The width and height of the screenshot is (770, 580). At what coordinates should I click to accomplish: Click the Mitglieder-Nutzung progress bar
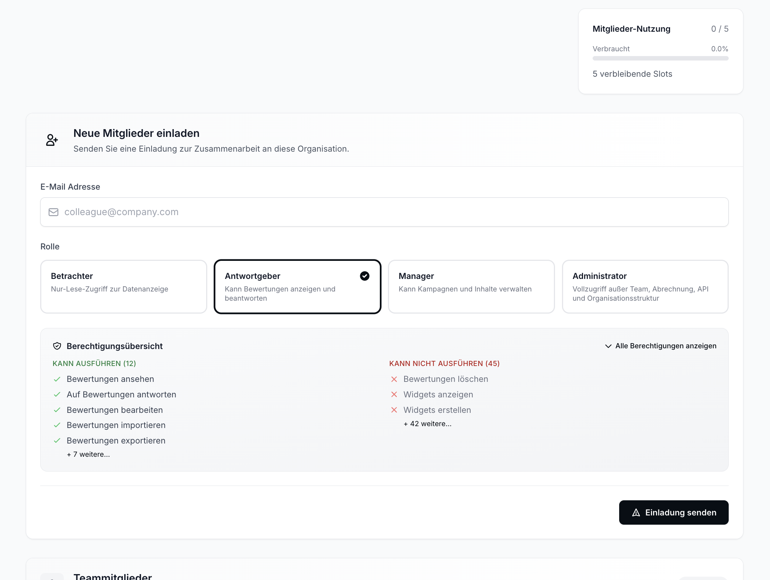(x=660, y=58)
